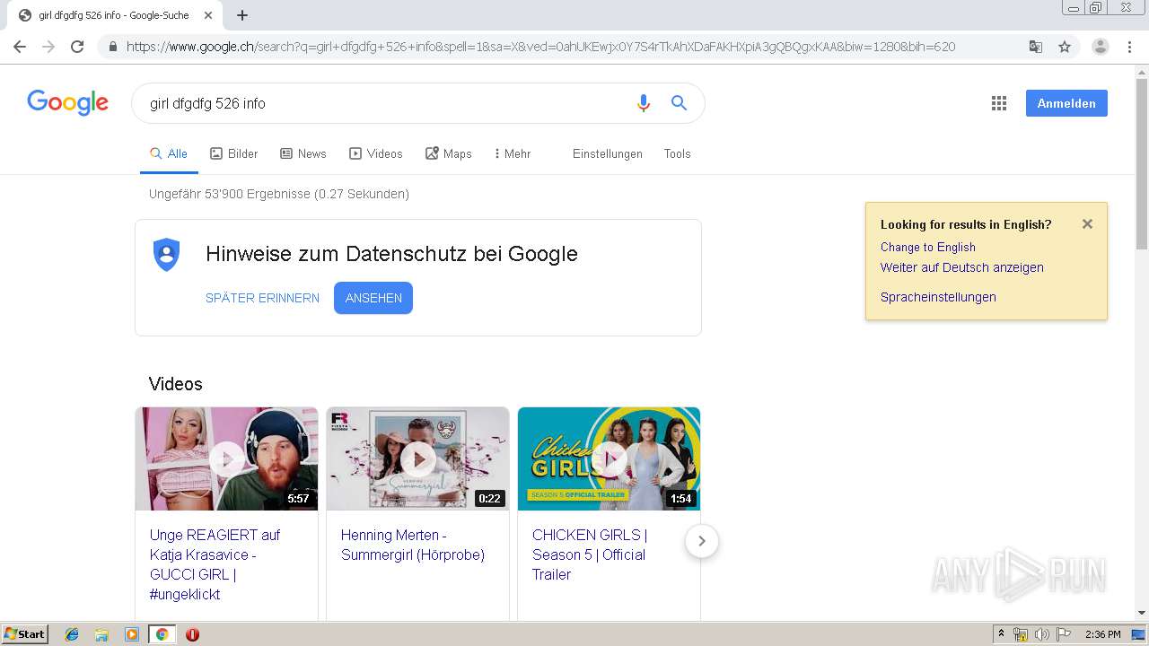Click the clock showing 2:36 PM
Screen dimensions: 1149x646
pos(1102,634)
